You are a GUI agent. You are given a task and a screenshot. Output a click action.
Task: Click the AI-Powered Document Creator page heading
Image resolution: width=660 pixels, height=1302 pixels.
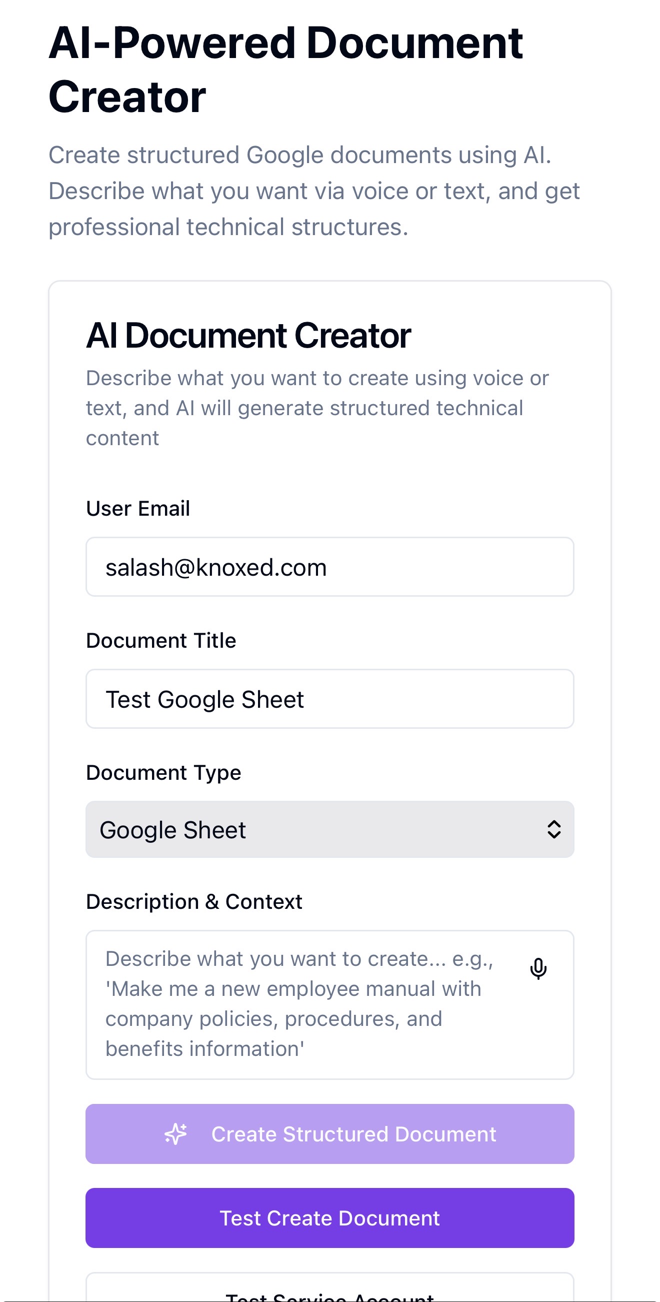(x=285, y=70)
